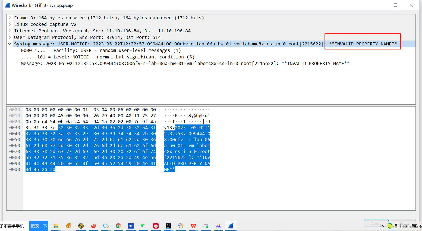Click the volume icon in system tray
Image resolution: width=422 pixels, height=231 pixels.
[405, 226]
